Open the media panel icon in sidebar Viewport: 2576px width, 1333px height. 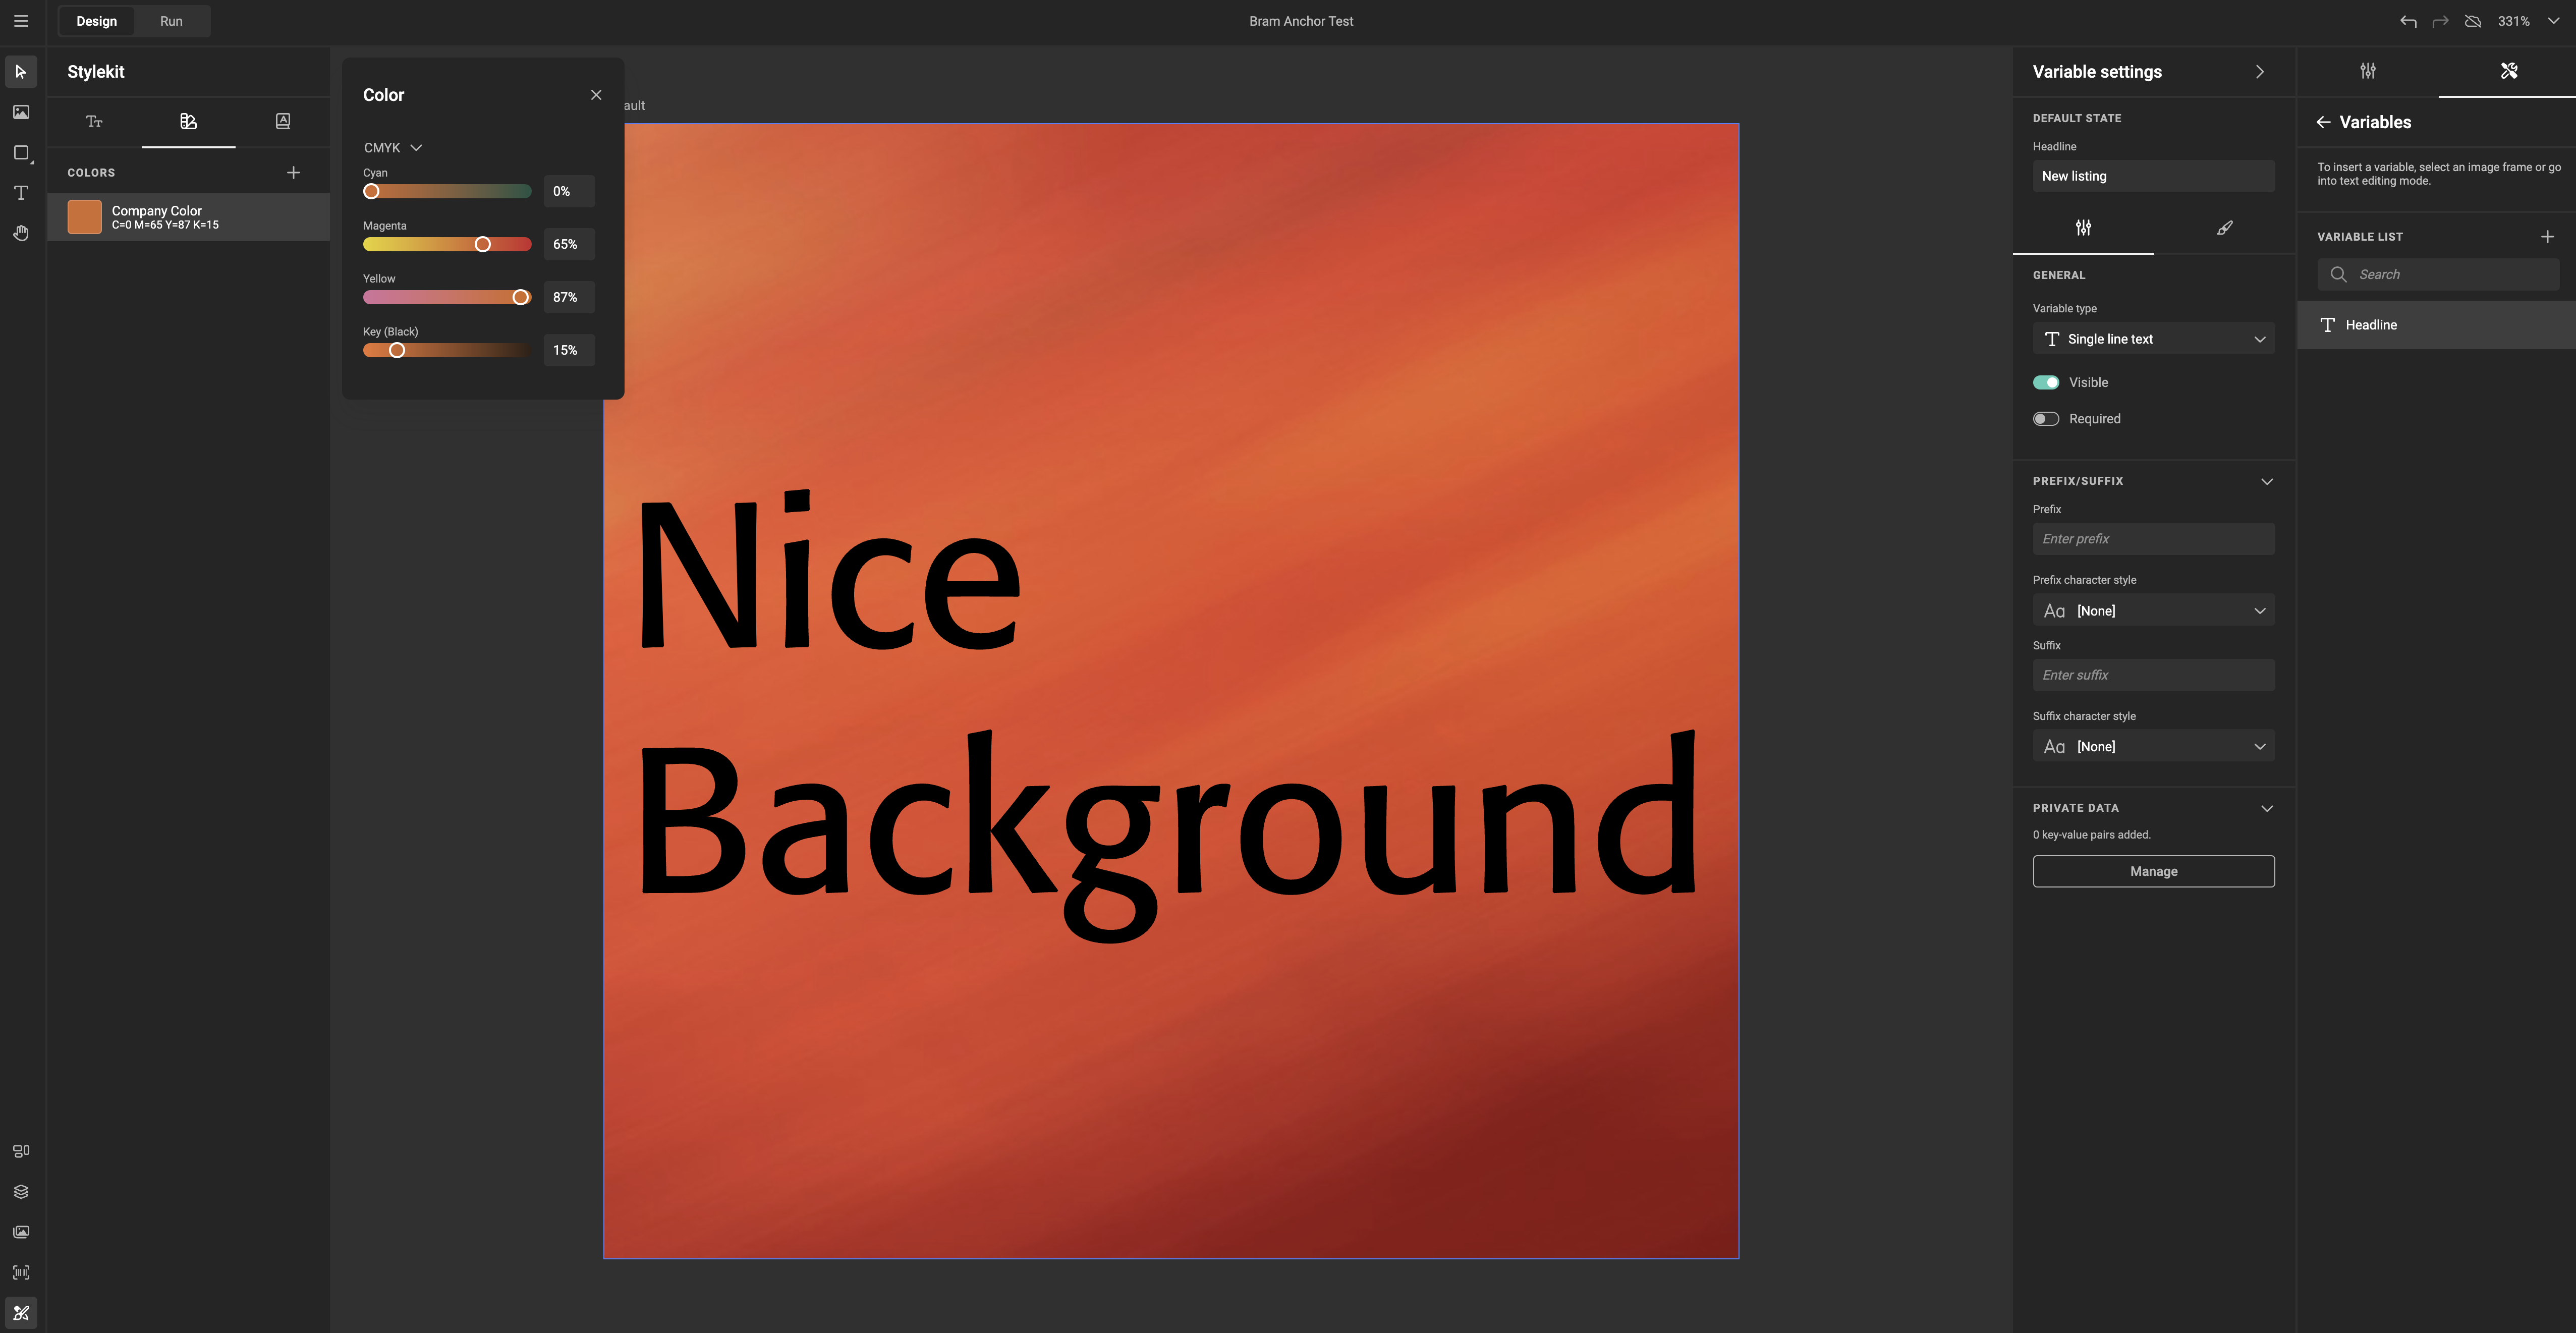21,1232
